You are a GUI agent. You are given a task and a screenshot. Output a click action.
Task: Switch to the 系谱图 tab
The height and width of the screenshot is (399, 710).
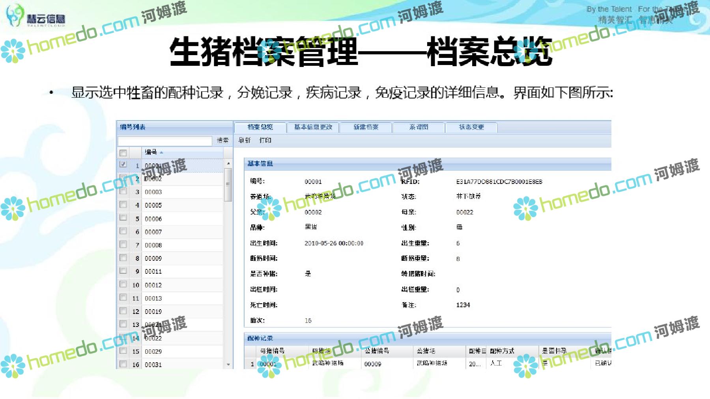tap(419, 127)
